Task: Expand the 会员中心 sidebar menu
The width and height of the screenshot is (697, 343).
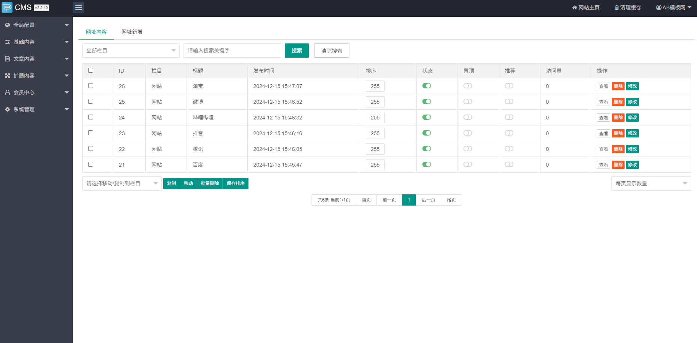Action: pos(36,92)
